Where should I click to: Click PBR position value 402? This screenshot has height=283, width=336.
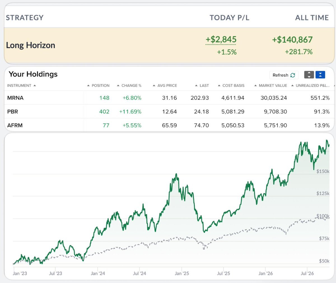[x=104, y=112]
